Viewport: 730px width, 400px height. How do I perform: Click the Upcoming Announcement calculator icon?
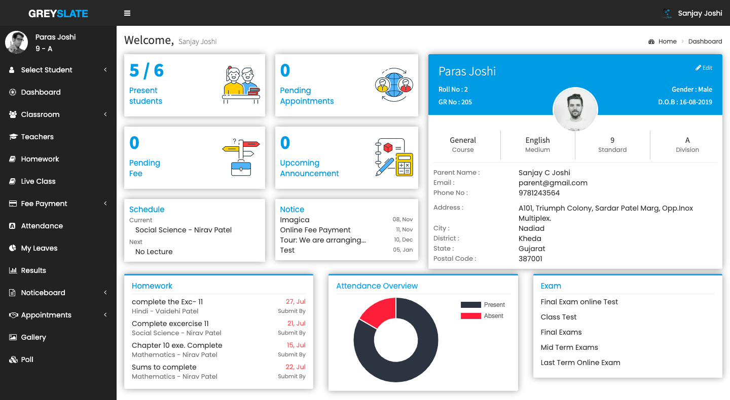coord(393,157)
